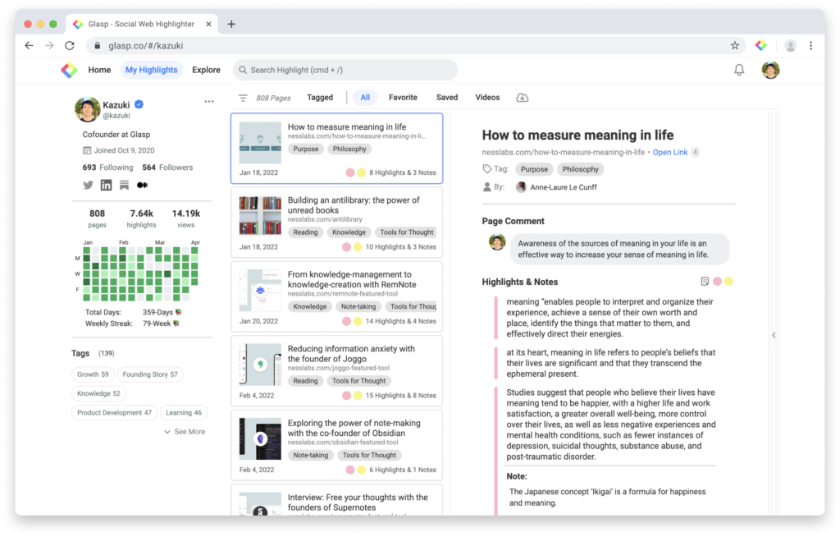
Task: Click pink dot on antilibrary card
Action: tap(347, 247)
